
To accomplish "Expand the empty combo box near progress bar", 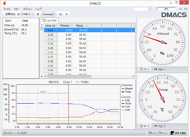I will [150, 9].
